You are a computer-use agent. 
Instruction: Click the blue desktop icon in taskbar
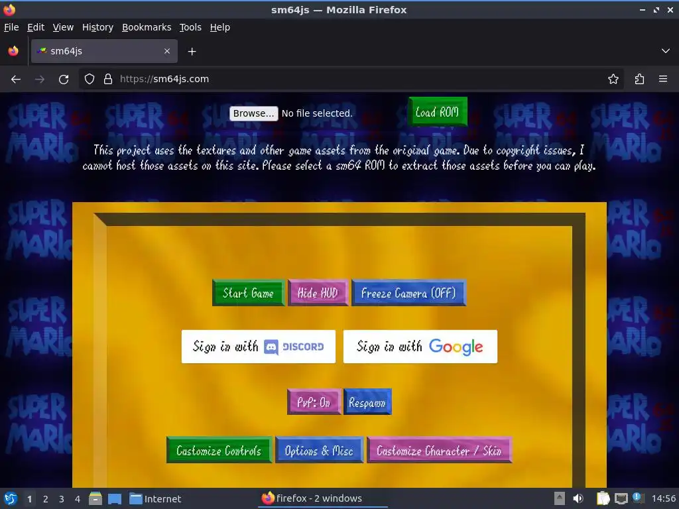[115, 498]
